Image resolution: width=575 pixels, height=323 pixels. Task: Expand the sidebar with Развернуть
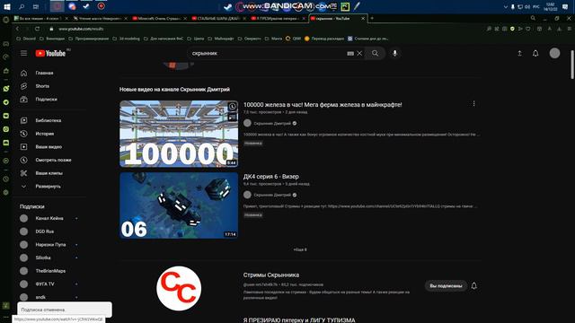(x=48, y=187)
